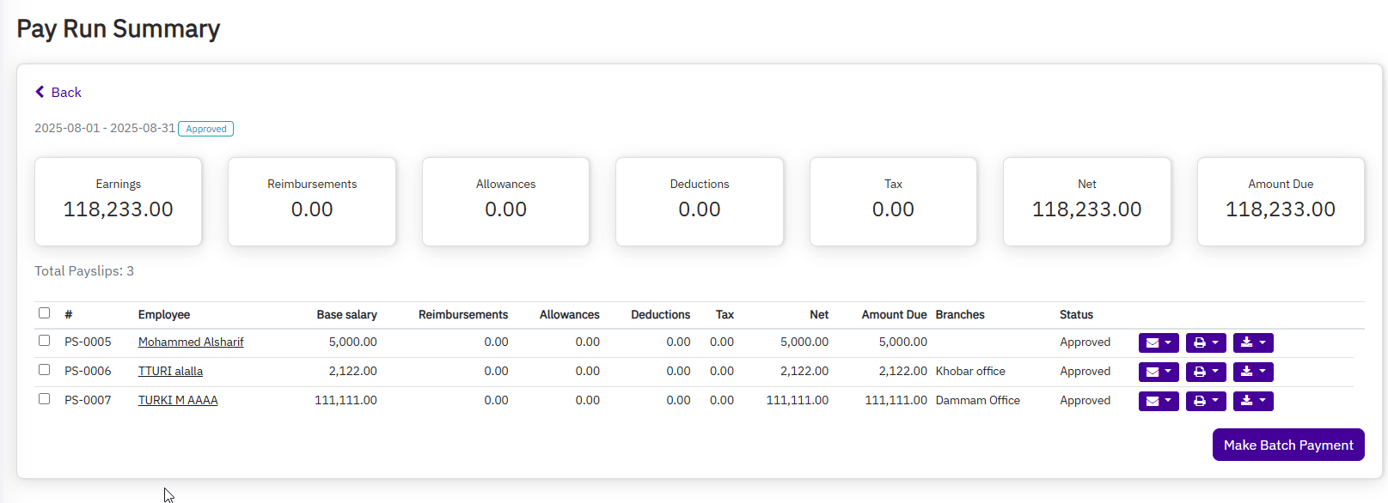View TURKI M AAAA employee details
This screenshot has width=1388, height=503.
[x=178, y=400]
